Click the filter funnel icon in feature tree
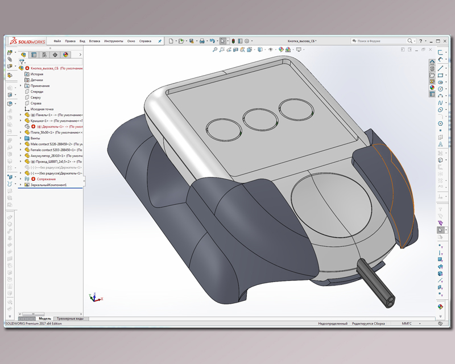Screen dimensions: 455x364 click(x=22, y=61)
